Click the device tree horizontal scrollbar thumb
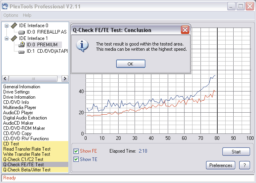This screenshot has width=256, height=183. tap(33, 79)
